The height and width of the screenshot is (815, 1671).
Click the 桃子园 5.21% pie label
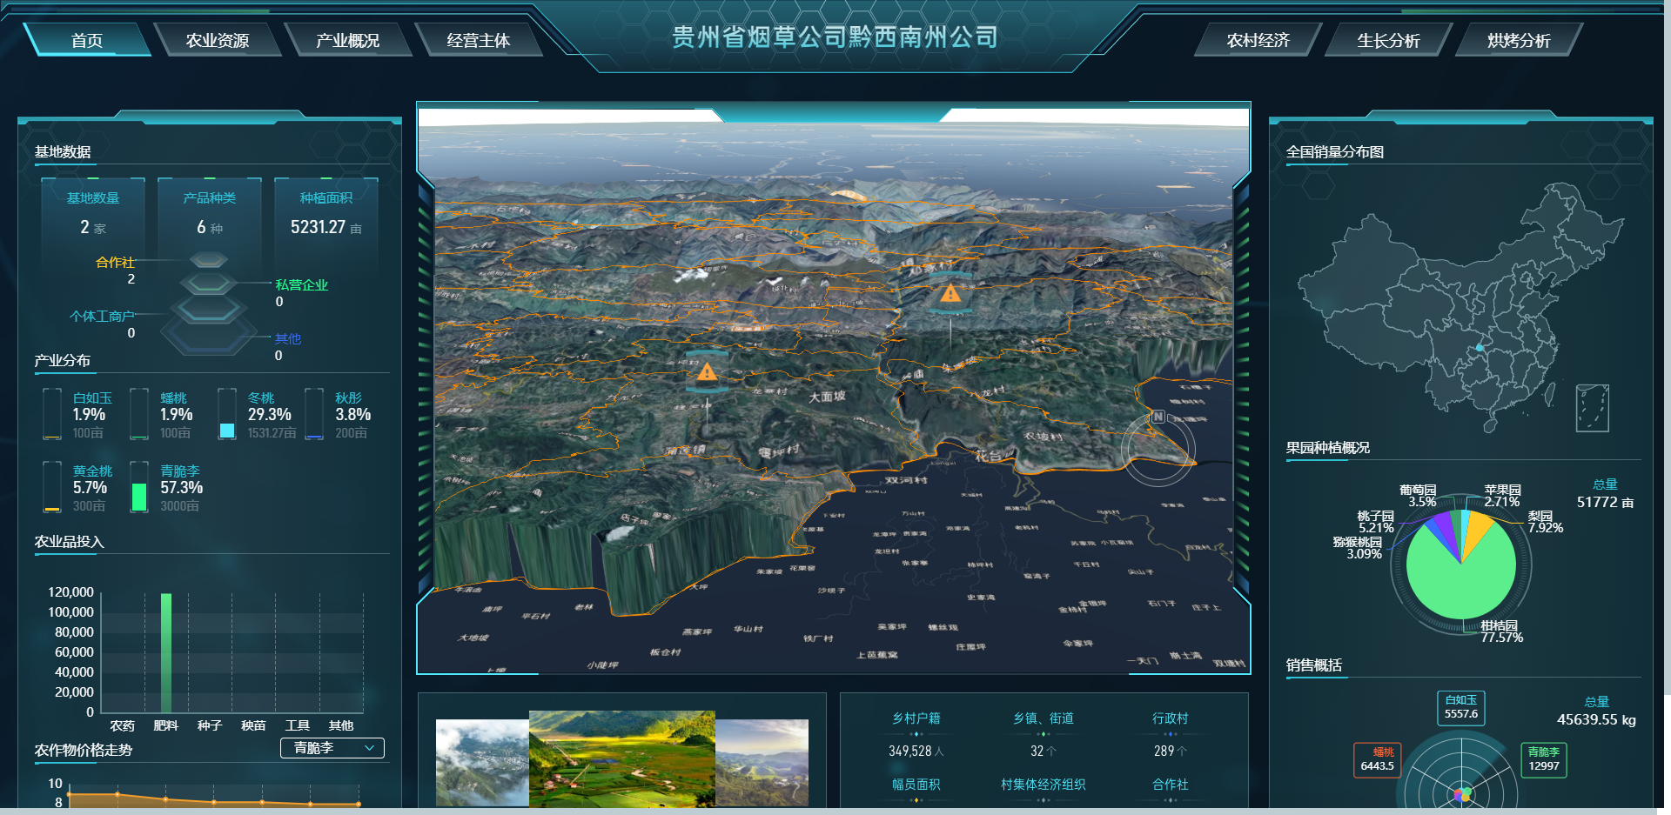[x=1376, y=522]
